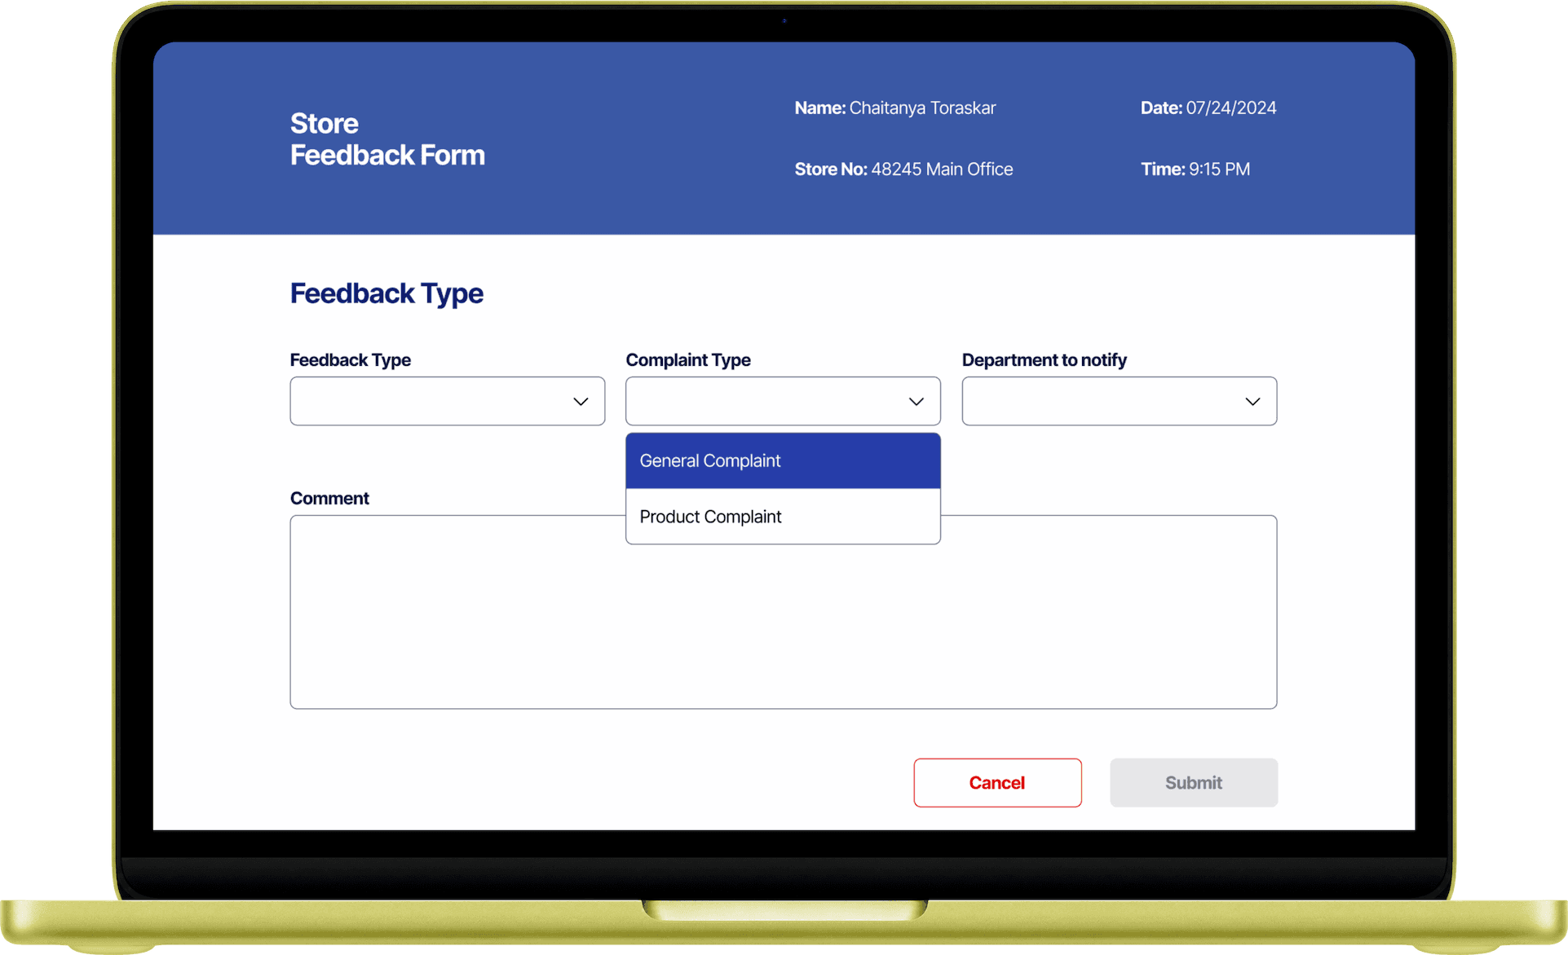Click inside the Comment text area
1568x955 pixels.
click(783, 612)
